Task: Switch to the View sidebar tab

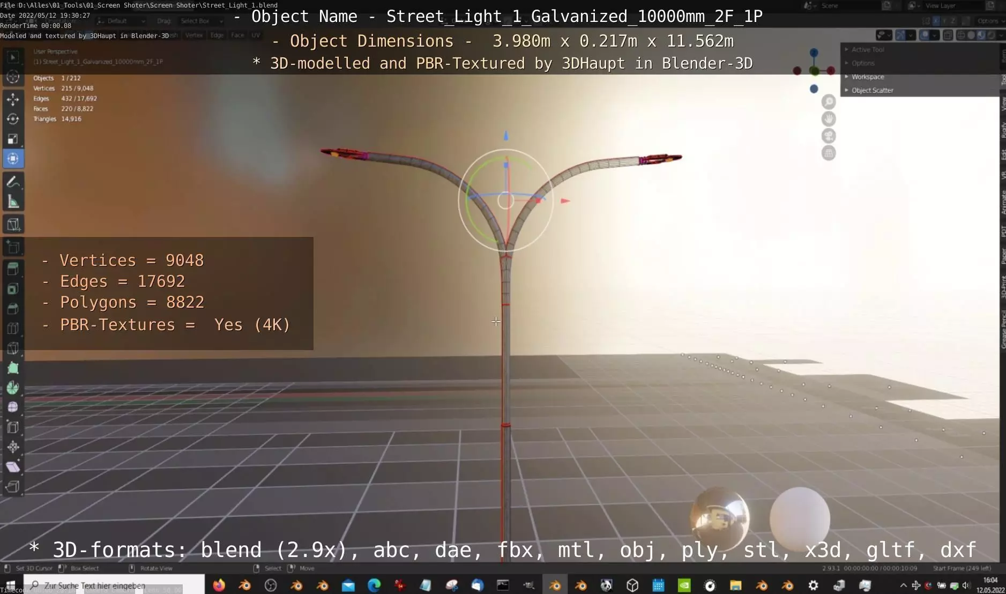Action: click(1003, 104)
